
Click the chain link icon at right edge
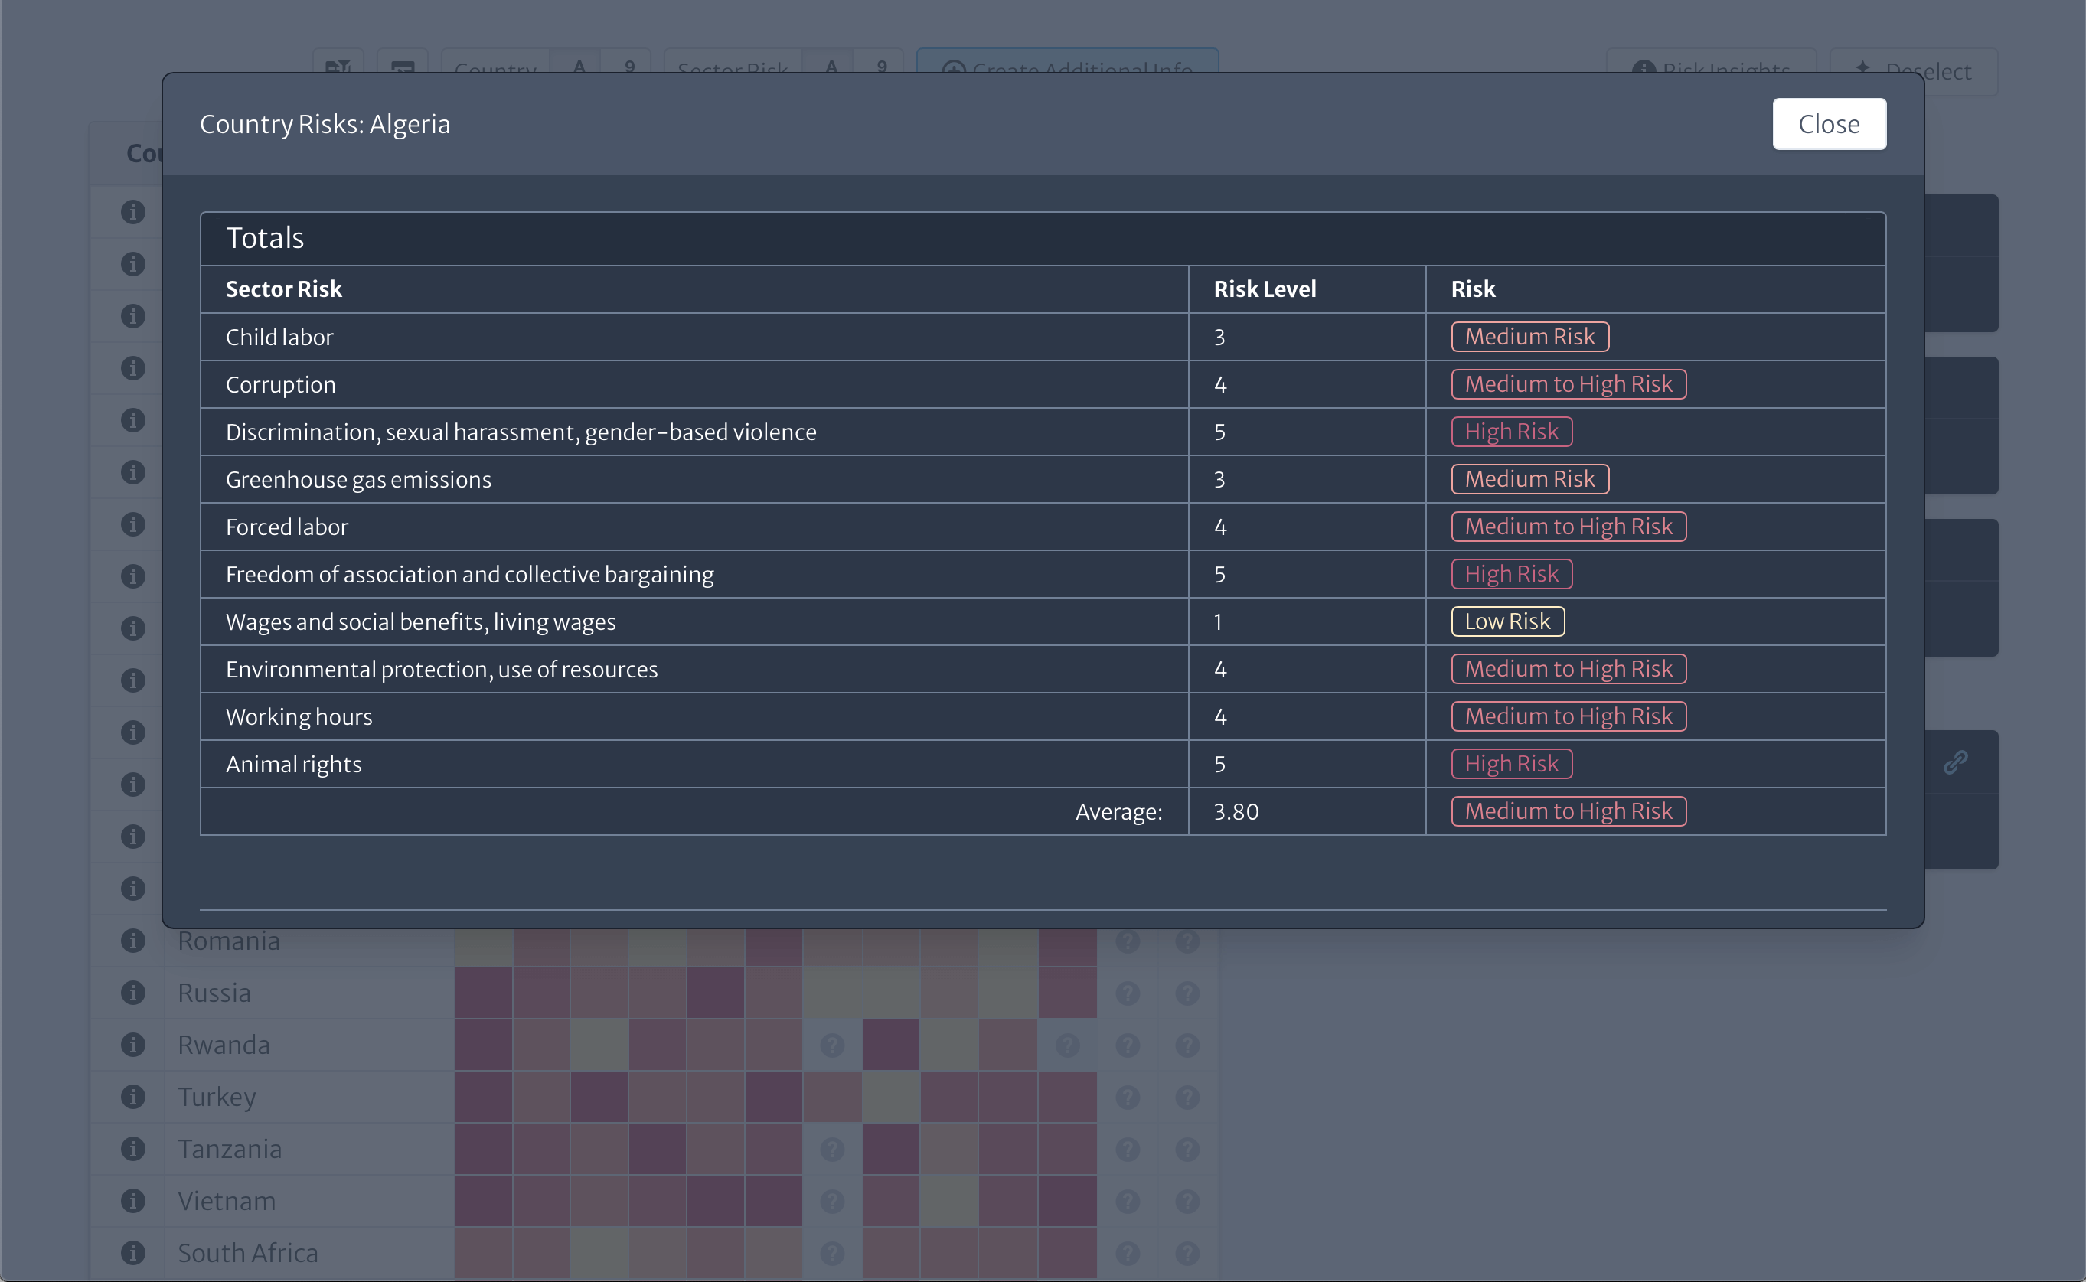click(1954, 762)
